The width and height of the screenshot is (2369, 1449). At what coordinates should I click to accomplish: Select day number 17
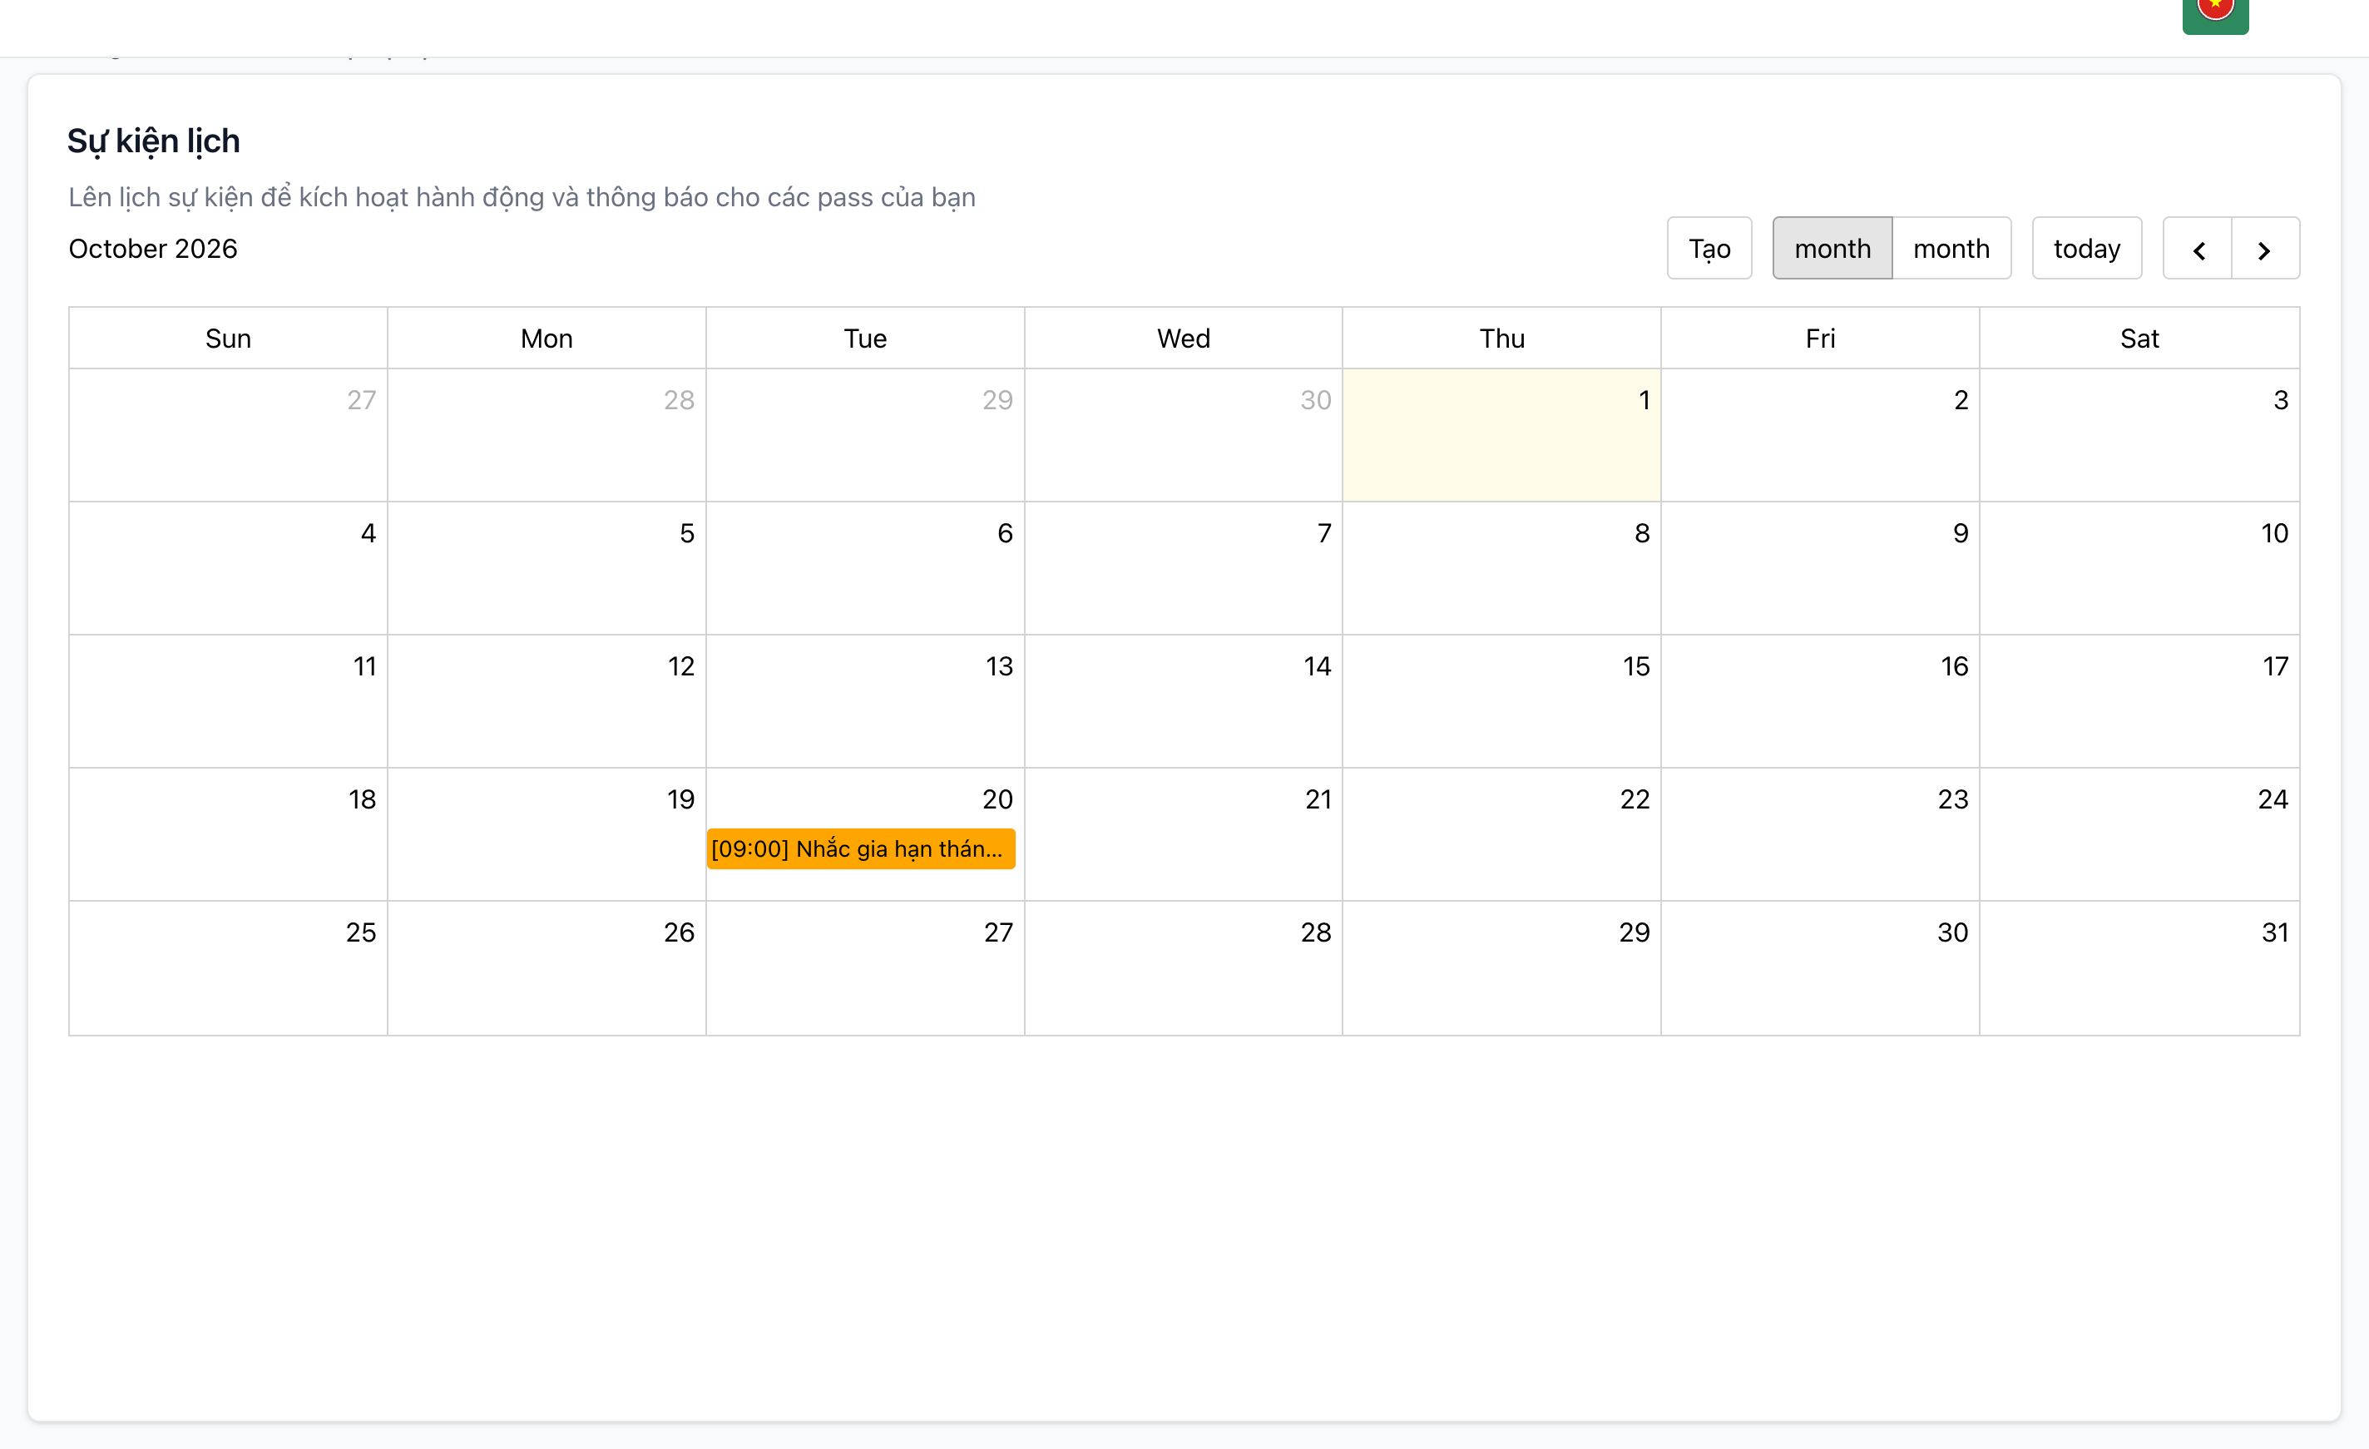pyautogui.click(x=2275, y=666)
